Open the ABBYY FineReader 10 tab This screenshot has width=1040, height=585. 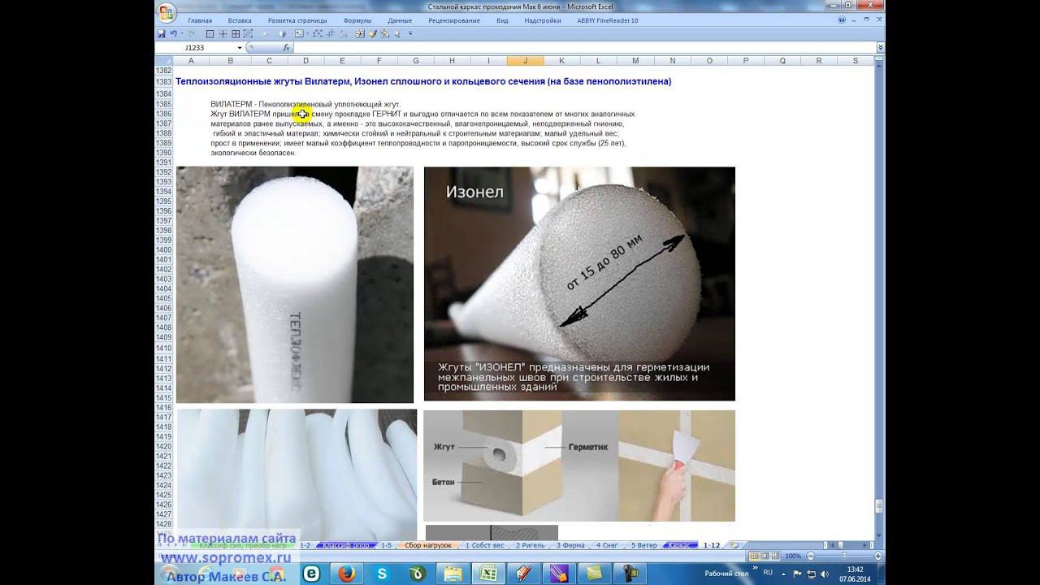point(606,20)
